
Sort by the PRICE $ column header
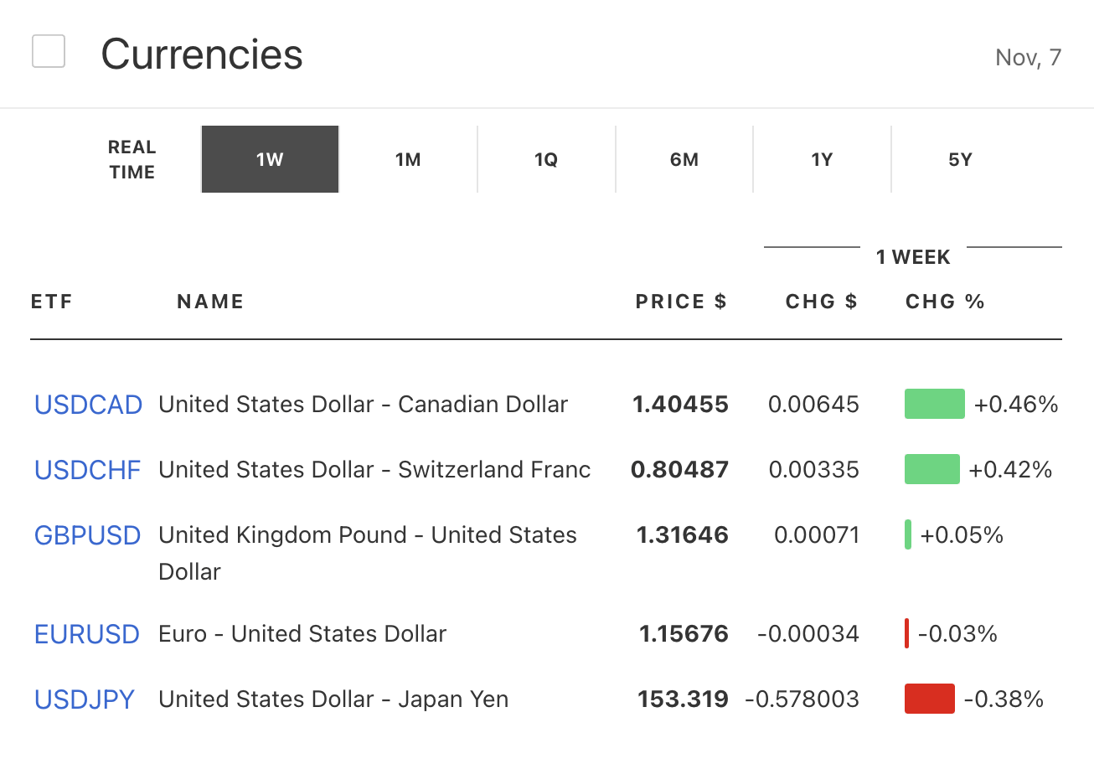pos(680,302)
